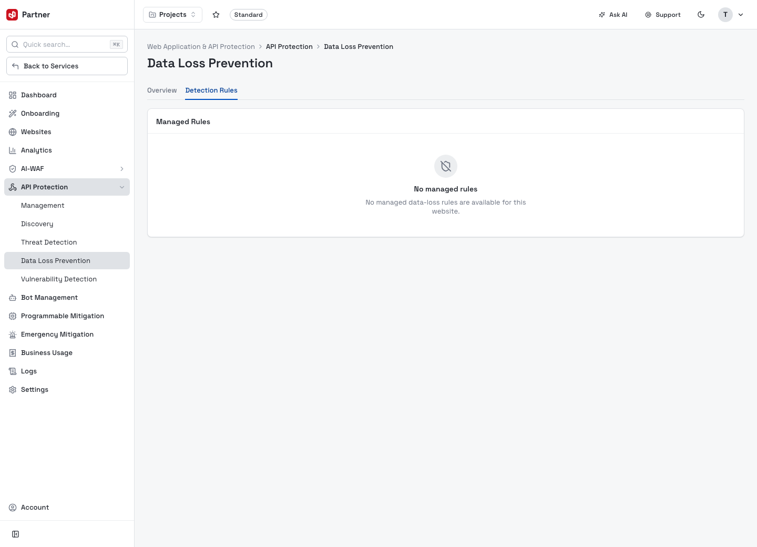Click the back arrow icon in Back to Services
Screen dimensions: 757x547
point(15,66)
